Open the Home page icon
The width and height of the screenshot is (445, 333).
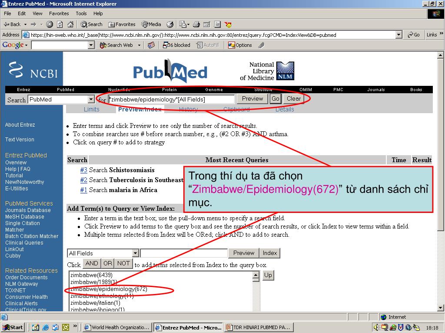pyautogui.click(x=70, y=24)
